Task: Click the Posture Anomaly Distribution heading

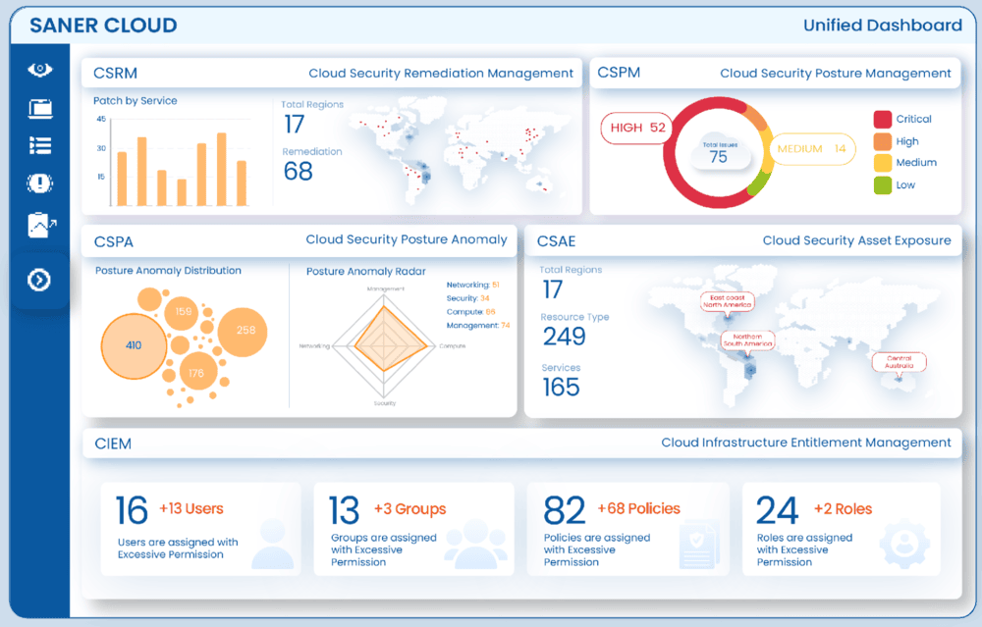Action: tap(168, 270)
